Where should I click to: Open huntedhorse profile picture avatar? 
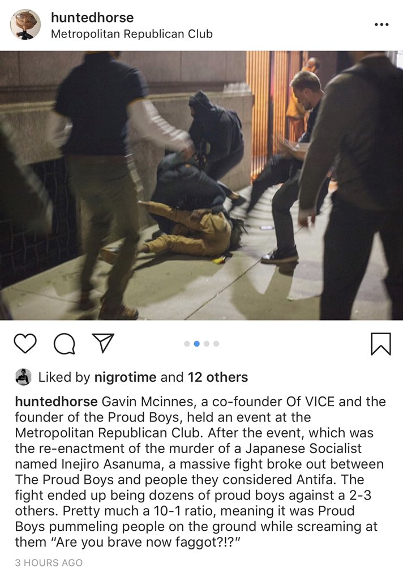coord(25,24)
